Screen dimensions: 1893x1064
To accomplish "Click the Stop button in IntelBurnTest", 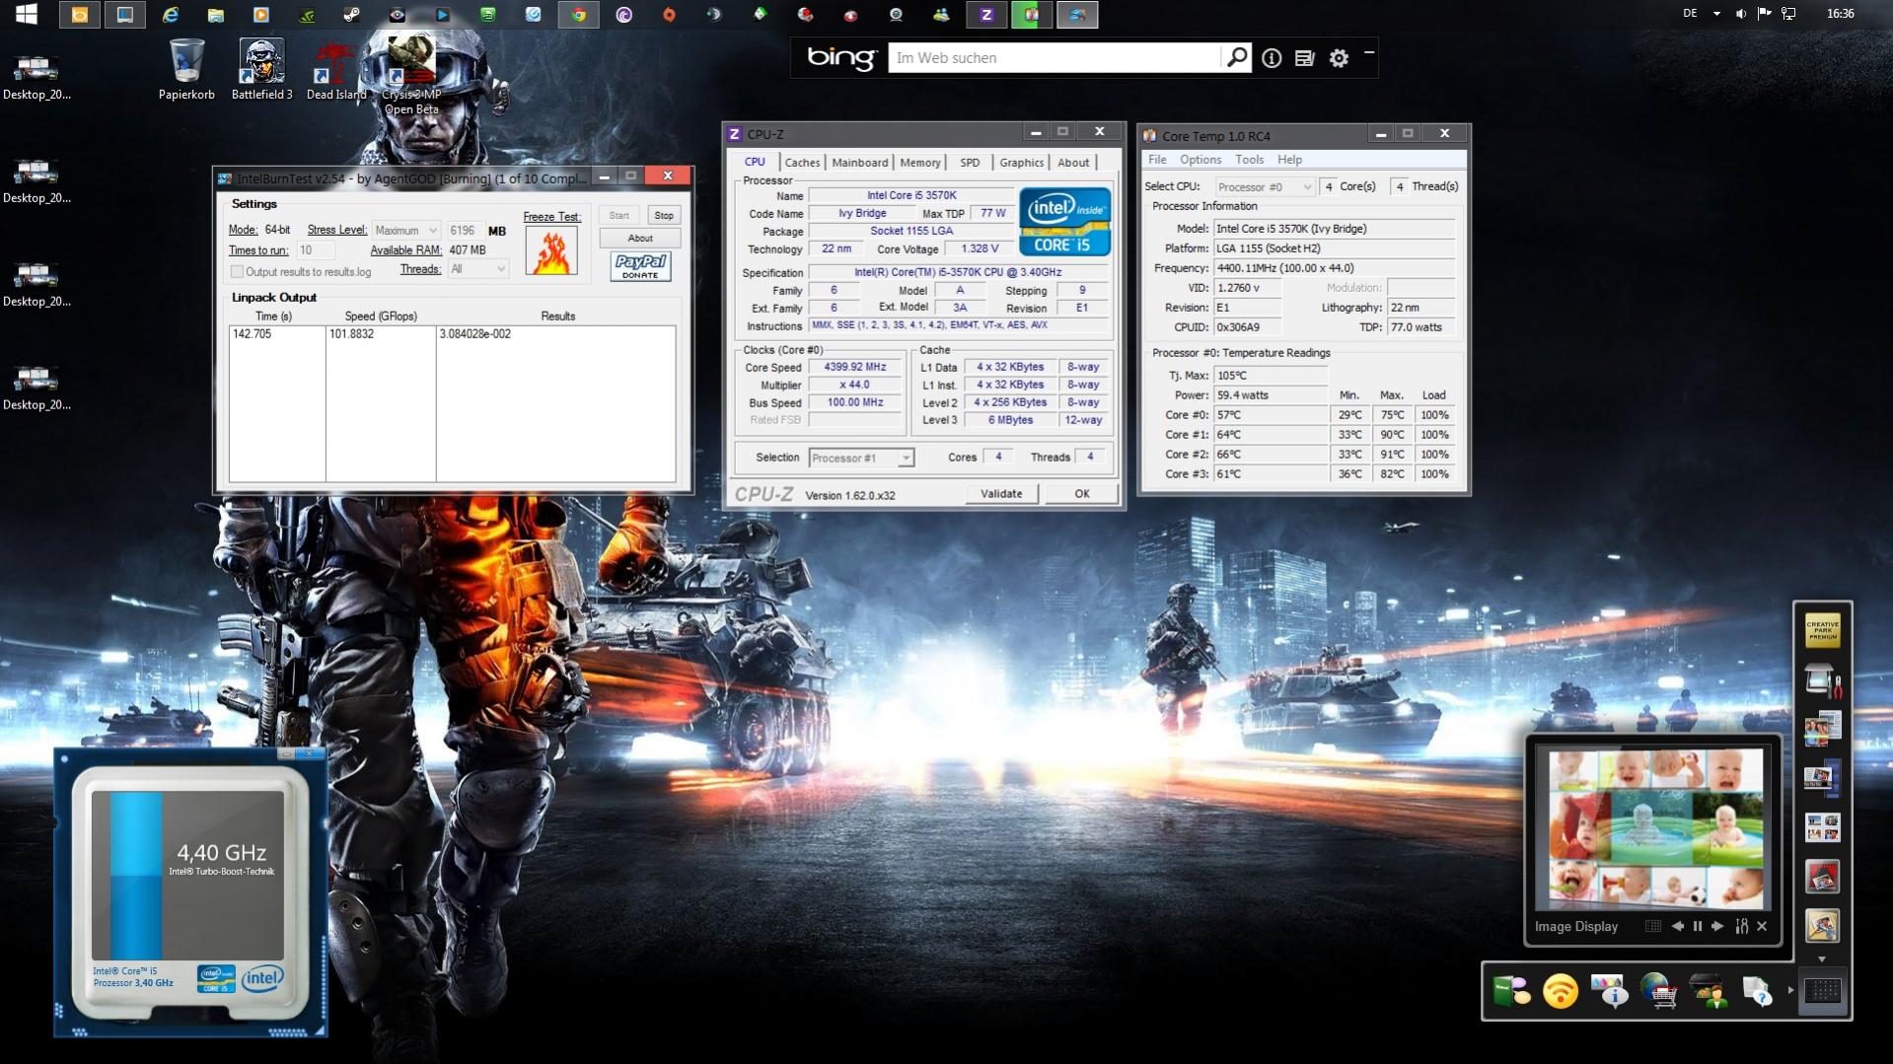I will (x=664, y=215).
